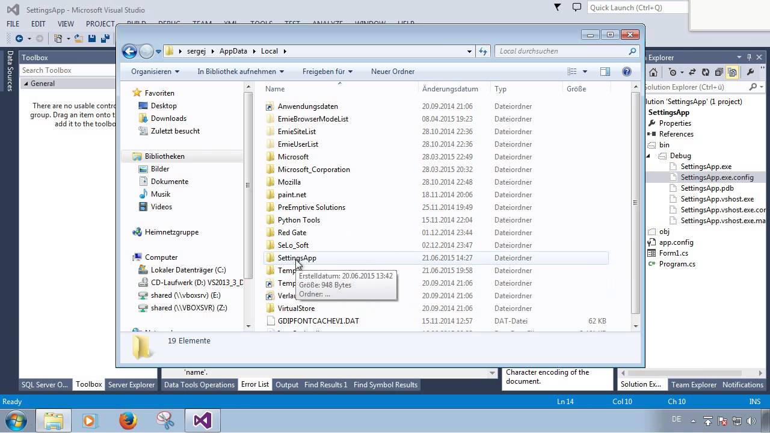Click notifications flag icon in VS title bar
This screenshot has height=433, width=770.
click(558, 7)
